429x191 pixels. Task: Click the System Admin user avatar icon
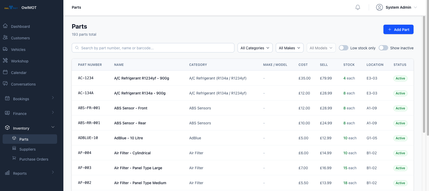[379, 7]
